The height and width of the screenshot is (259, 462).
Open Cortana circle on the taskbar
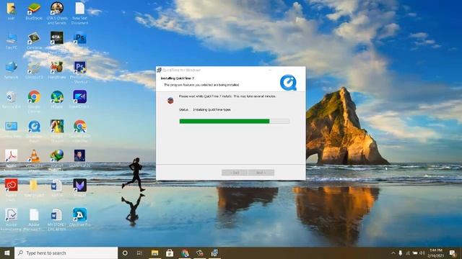125,253
